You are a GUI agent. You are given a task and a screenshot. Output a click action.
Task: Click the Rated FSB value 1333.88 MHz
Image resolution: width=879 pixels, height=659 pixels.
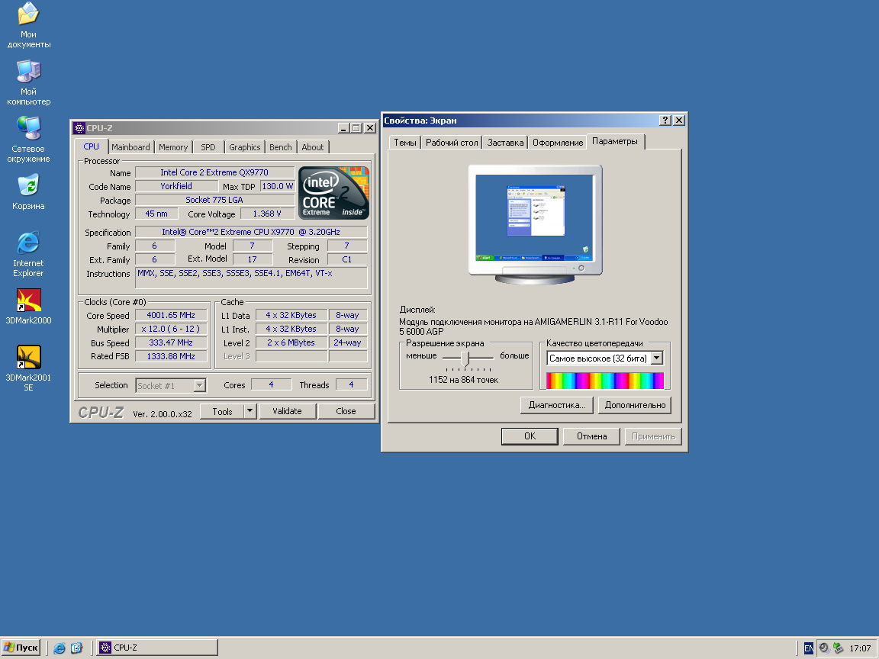pyautogui.click(x=171, y=356)
